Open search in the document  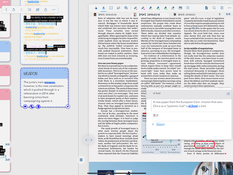pos(214,8)
